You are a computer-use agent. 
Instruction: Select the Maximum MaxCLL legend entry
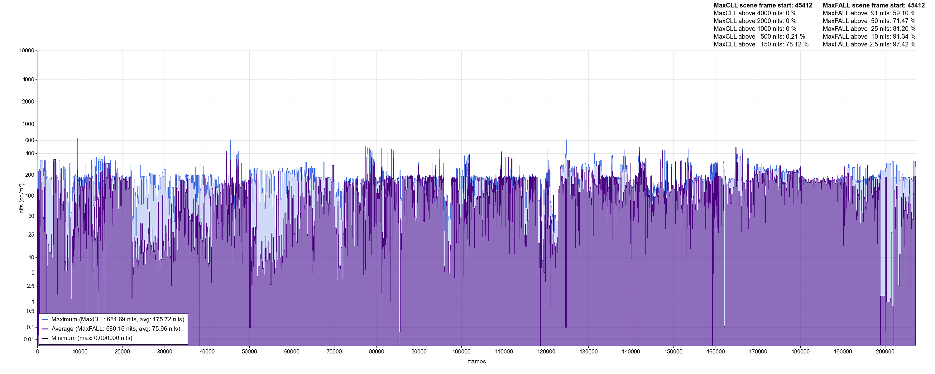tap(117, 319)
